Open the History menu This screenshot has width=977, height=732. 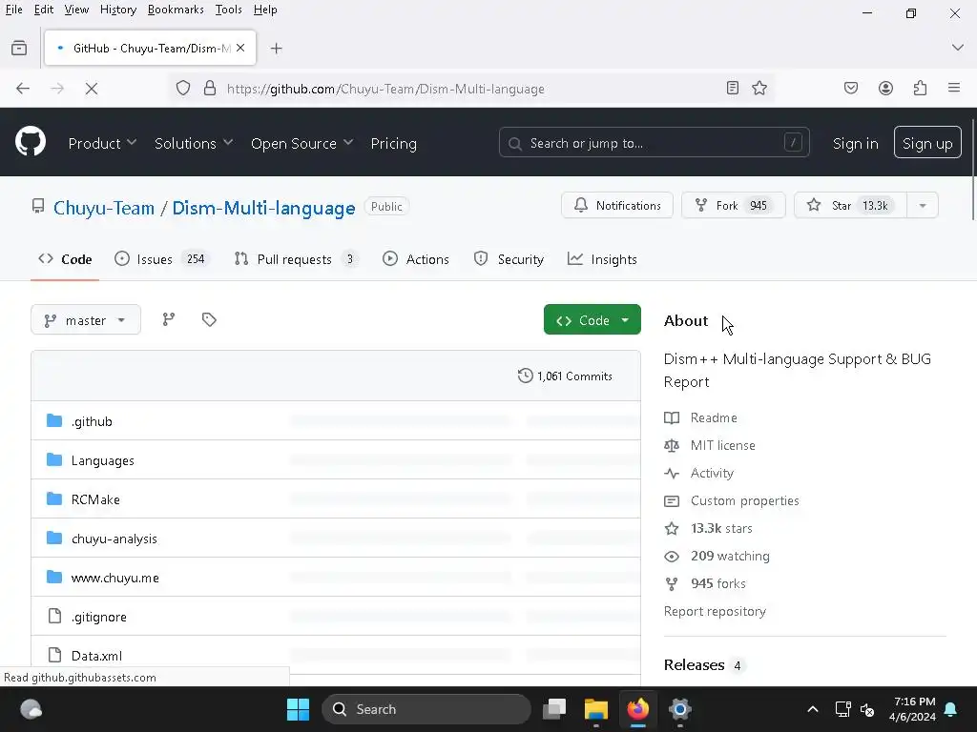[x=117, y=10]
